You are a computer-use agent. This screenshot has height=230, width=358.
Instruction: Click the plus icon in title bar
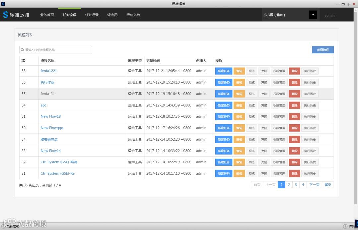coord(349,4)
